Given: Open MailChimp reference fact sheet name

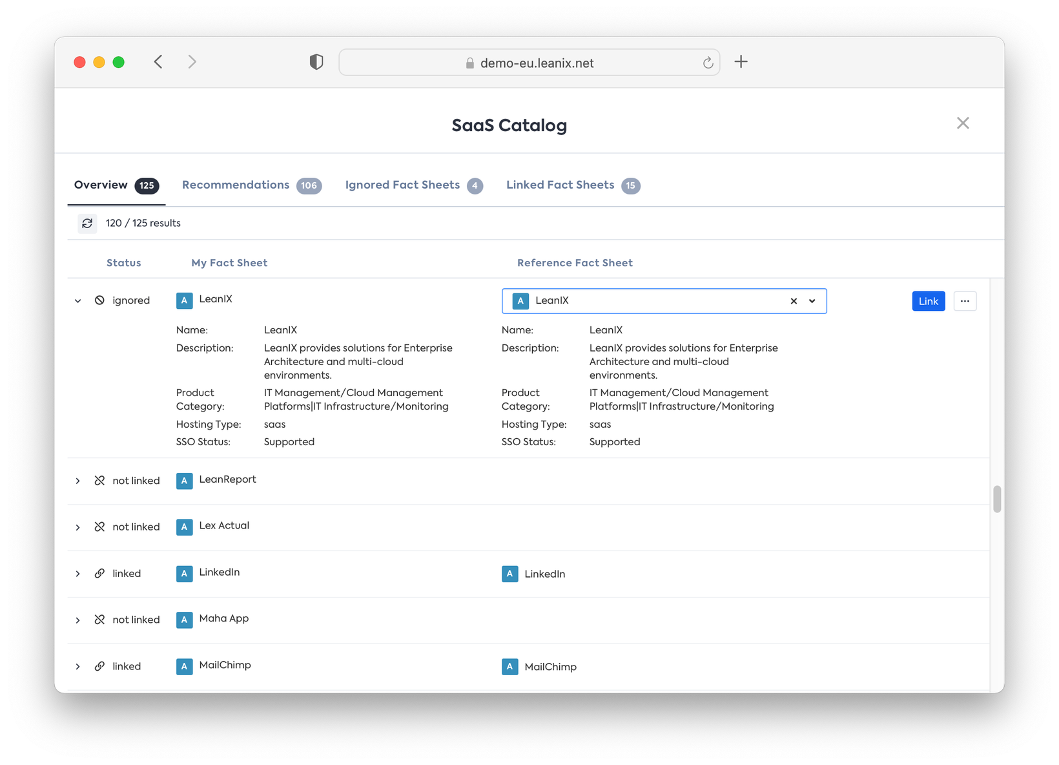Looking at the screenshot, I should [x=550, y=667].
